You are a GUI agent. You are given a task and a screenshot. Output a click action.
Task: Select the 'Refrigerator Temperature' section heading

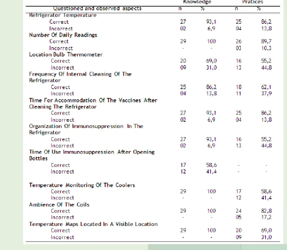point(62,15)
